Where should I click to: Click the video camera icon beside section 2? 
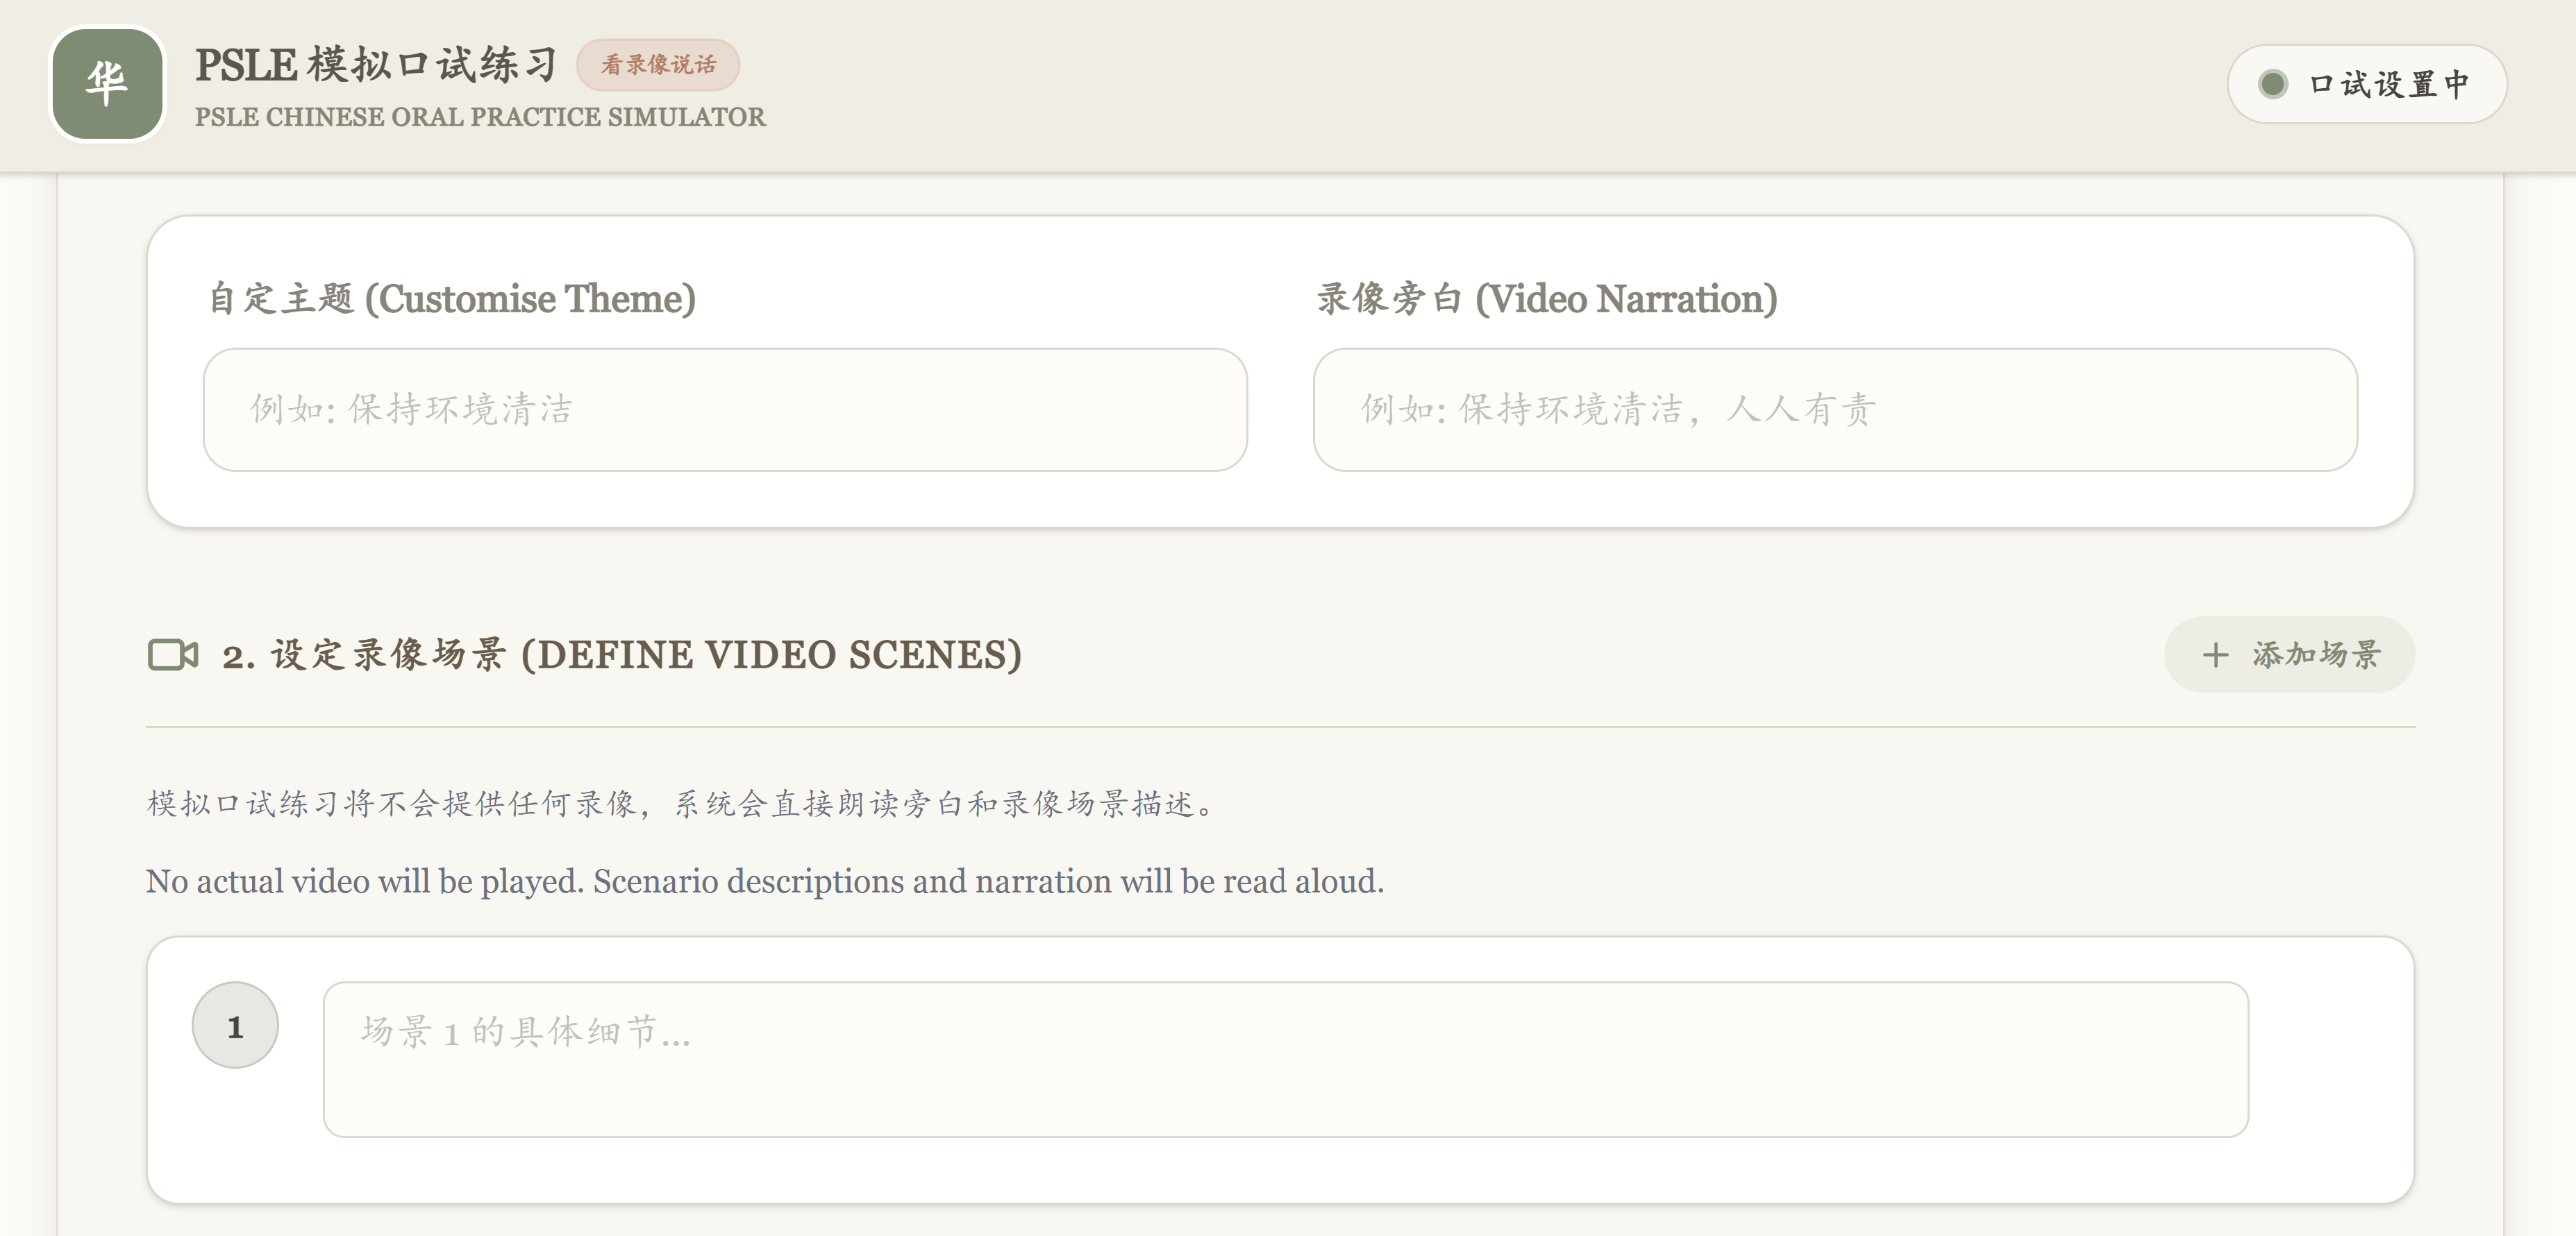[173, 654]
